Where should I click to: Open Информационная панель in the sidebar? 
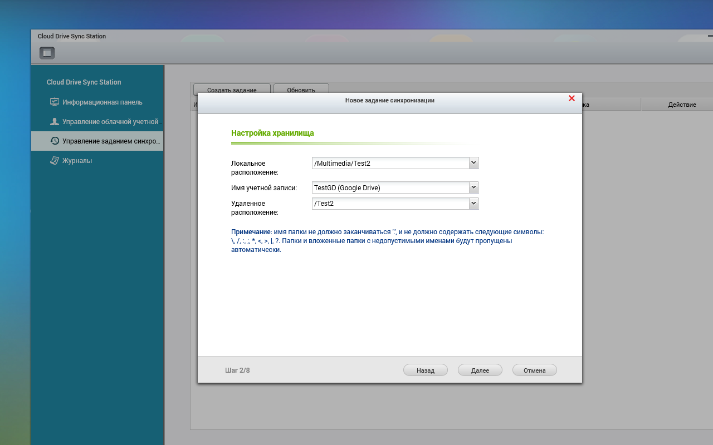pyautogui.click(x=97, y=102)
